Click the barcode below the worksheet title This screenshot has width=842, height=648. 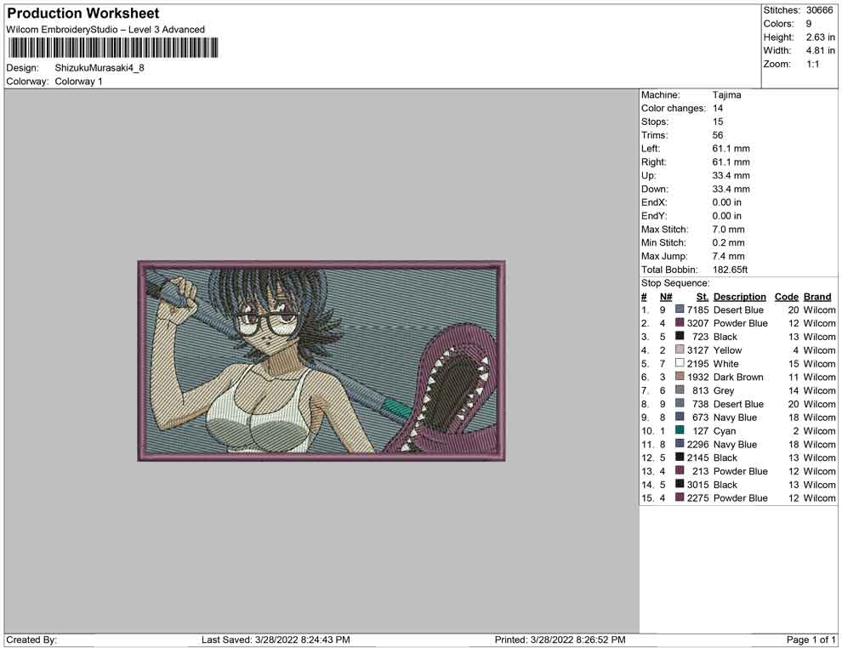[112, 48]
